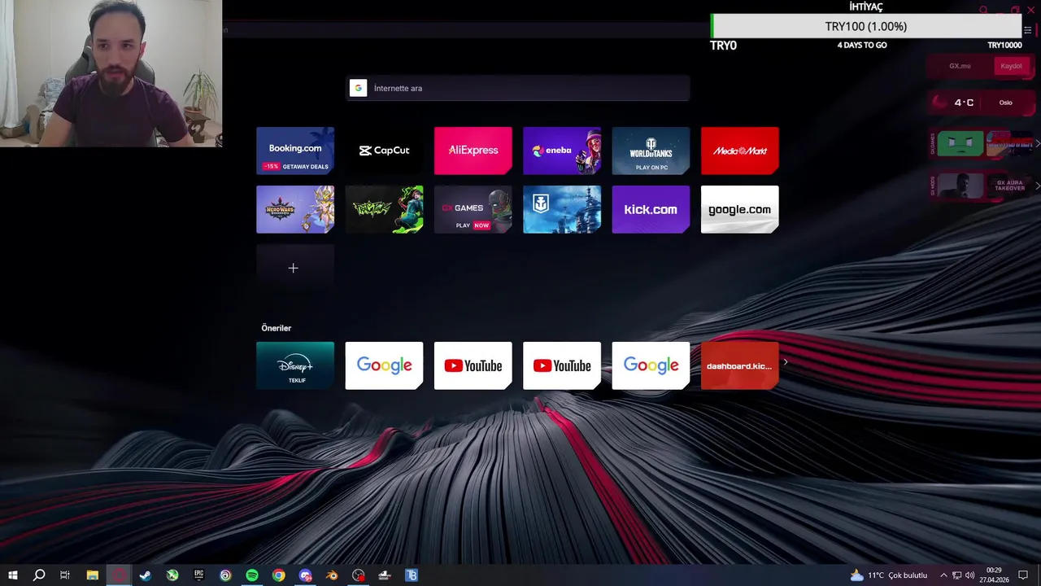Open the Windows Start menu
Image resolution: width=1041 pixels, height=586 pixels.
12,575
